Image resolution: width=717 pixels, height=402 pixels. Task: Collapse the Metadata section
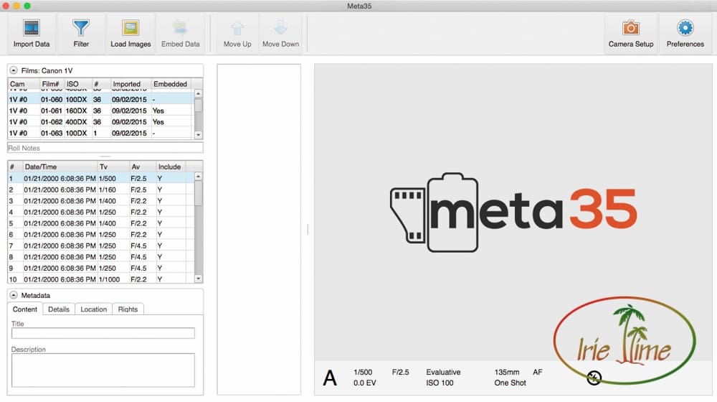tap(14, 295)
